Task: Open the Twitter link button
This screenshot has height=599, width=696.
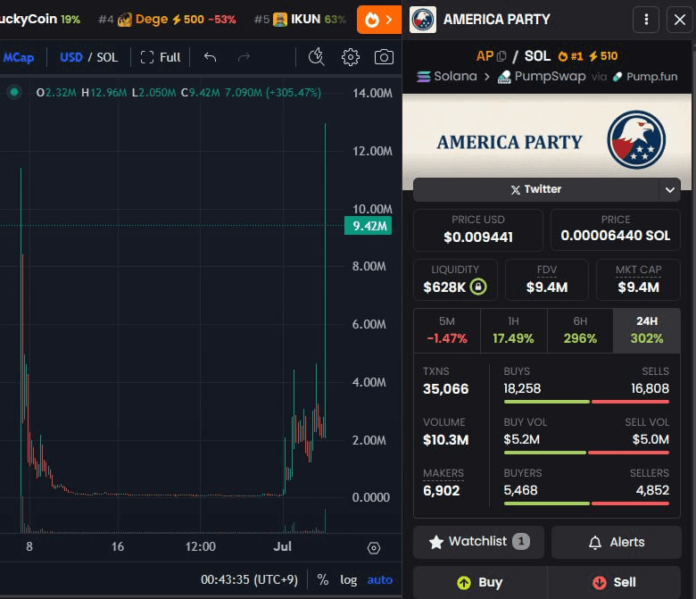Action: pyautogui.click(x=535, y=189)
